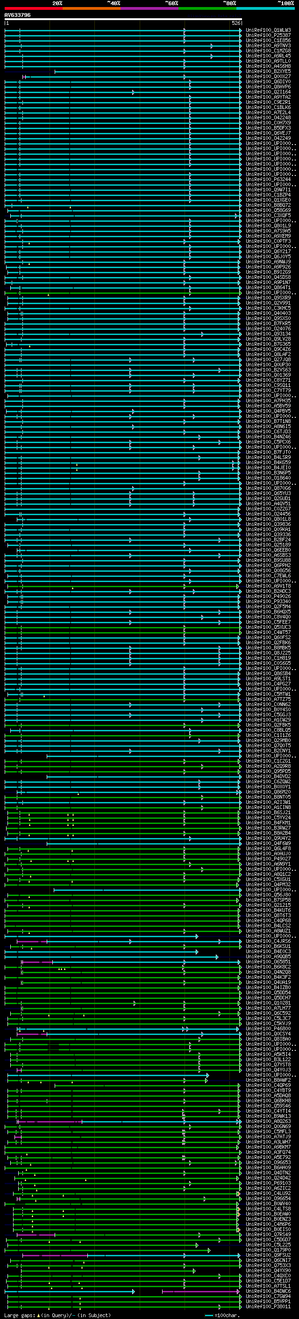Open the UniRef100_C1MZG8 hit
The width and height of the screenshot is (299, 1319).
pyautogui.click(x=268, y=51)
